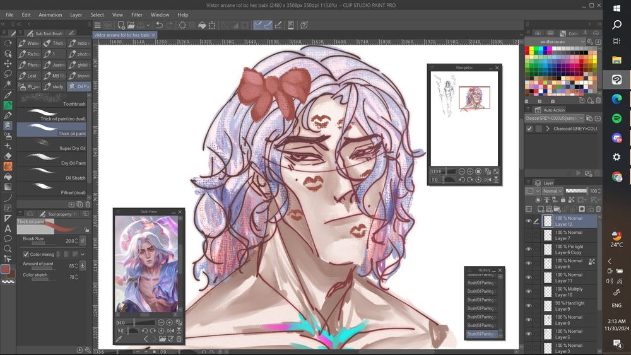Open the File menu
631x355 pixels.
point(9,15)
